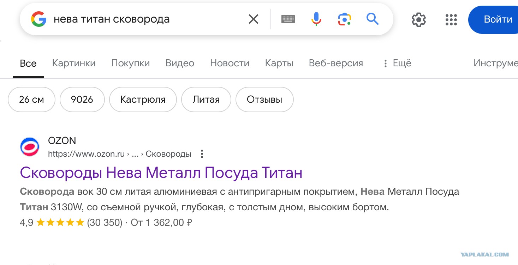Open Google apps grid icon
The height and width of the screenshot is (265, 518).
coord(451,19)
